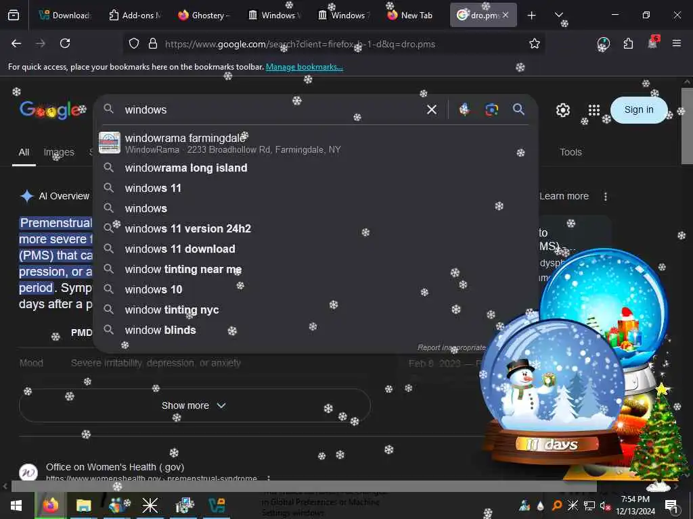Open Office on Women's Health result
Viewport: 693px width, 519px height.
tap(115, 467)
